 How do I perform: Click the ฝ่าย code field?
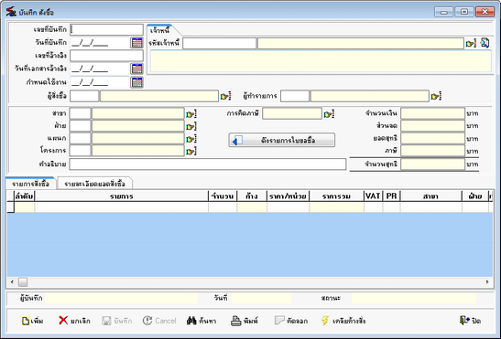[81, 126]
